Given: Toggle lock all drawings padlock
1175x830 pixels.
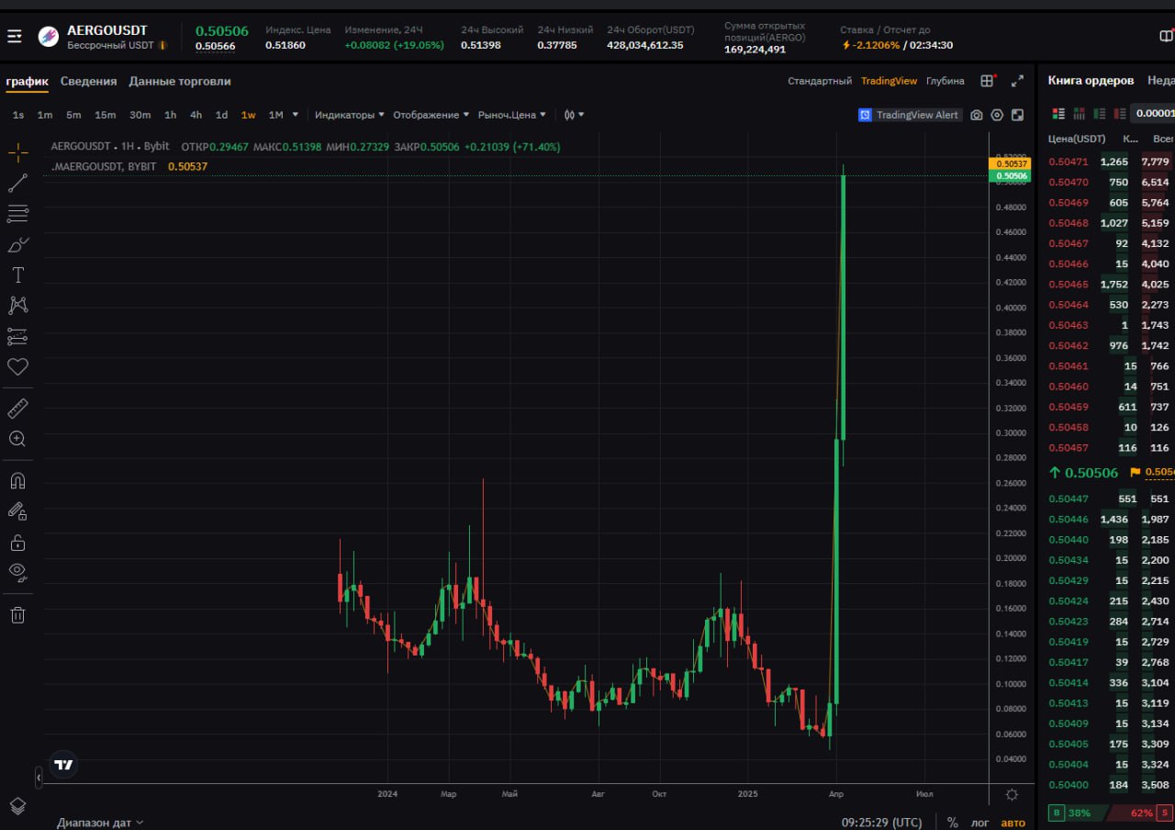Looking at the screenshot, I should pos(17,542).
